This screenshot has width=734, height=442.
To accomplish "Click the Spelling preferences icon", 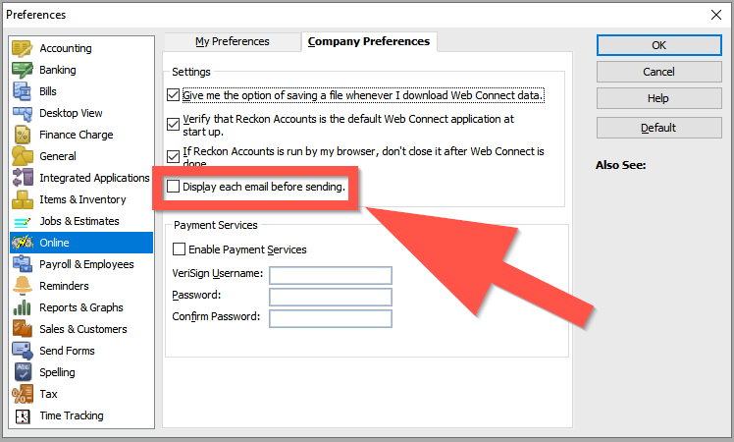I will click(22, 372).
